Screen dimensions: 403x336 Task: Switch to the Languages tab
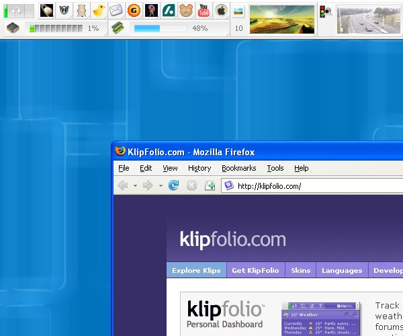[x=342, y=270]
